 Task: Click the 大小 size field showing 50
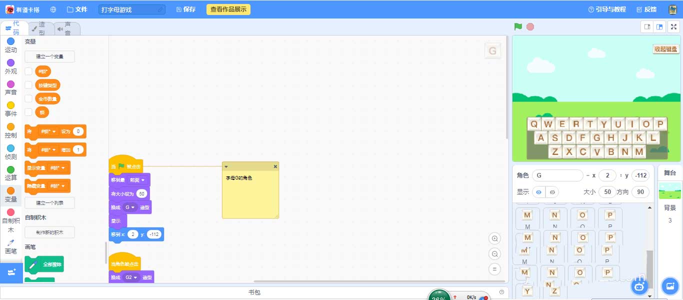click(x=607, y=192)
